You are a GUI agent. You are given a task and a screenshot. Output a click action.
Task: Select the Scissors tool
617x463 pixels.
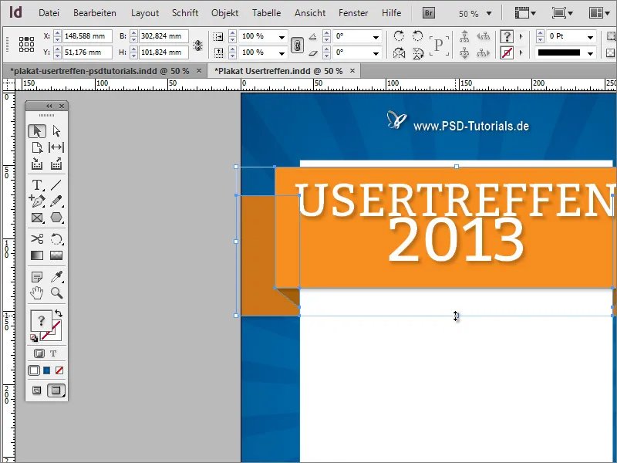pos(37,238)
